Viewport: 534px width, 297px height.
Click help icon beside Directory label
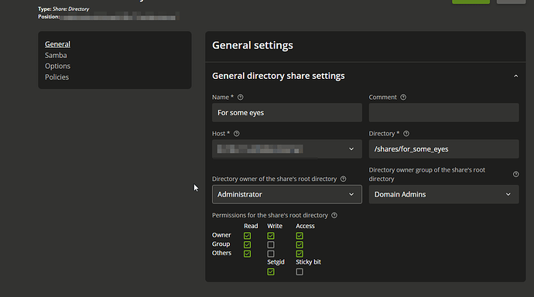(x=406, y=134)
